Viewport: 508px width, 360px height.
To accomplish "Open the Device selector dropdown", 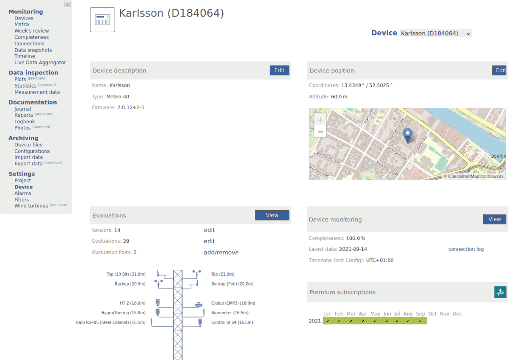I will click(435, 33).
